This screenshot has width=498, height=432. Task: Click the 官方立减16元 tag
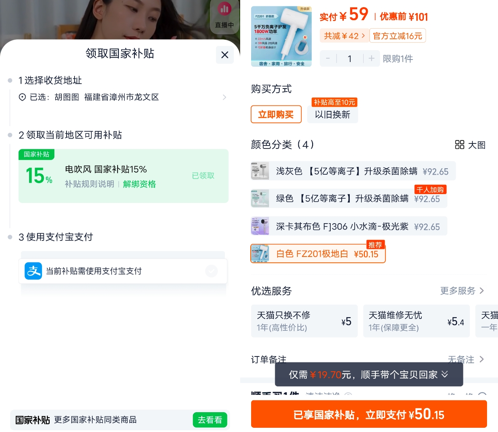[398, 36]
